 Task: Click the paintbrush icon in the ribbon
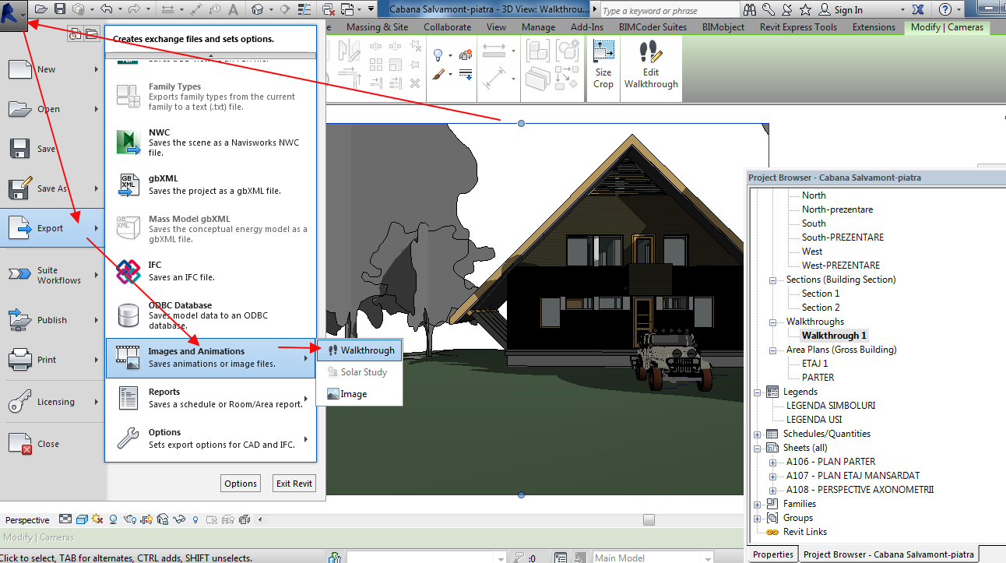coord(438,75)
